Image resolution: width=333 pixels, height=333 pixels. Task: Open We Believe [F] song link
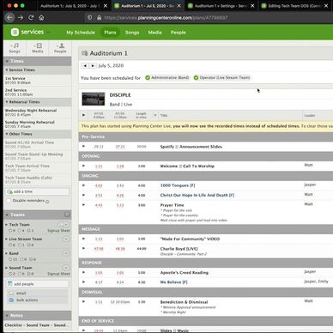(x=173, y=282)
